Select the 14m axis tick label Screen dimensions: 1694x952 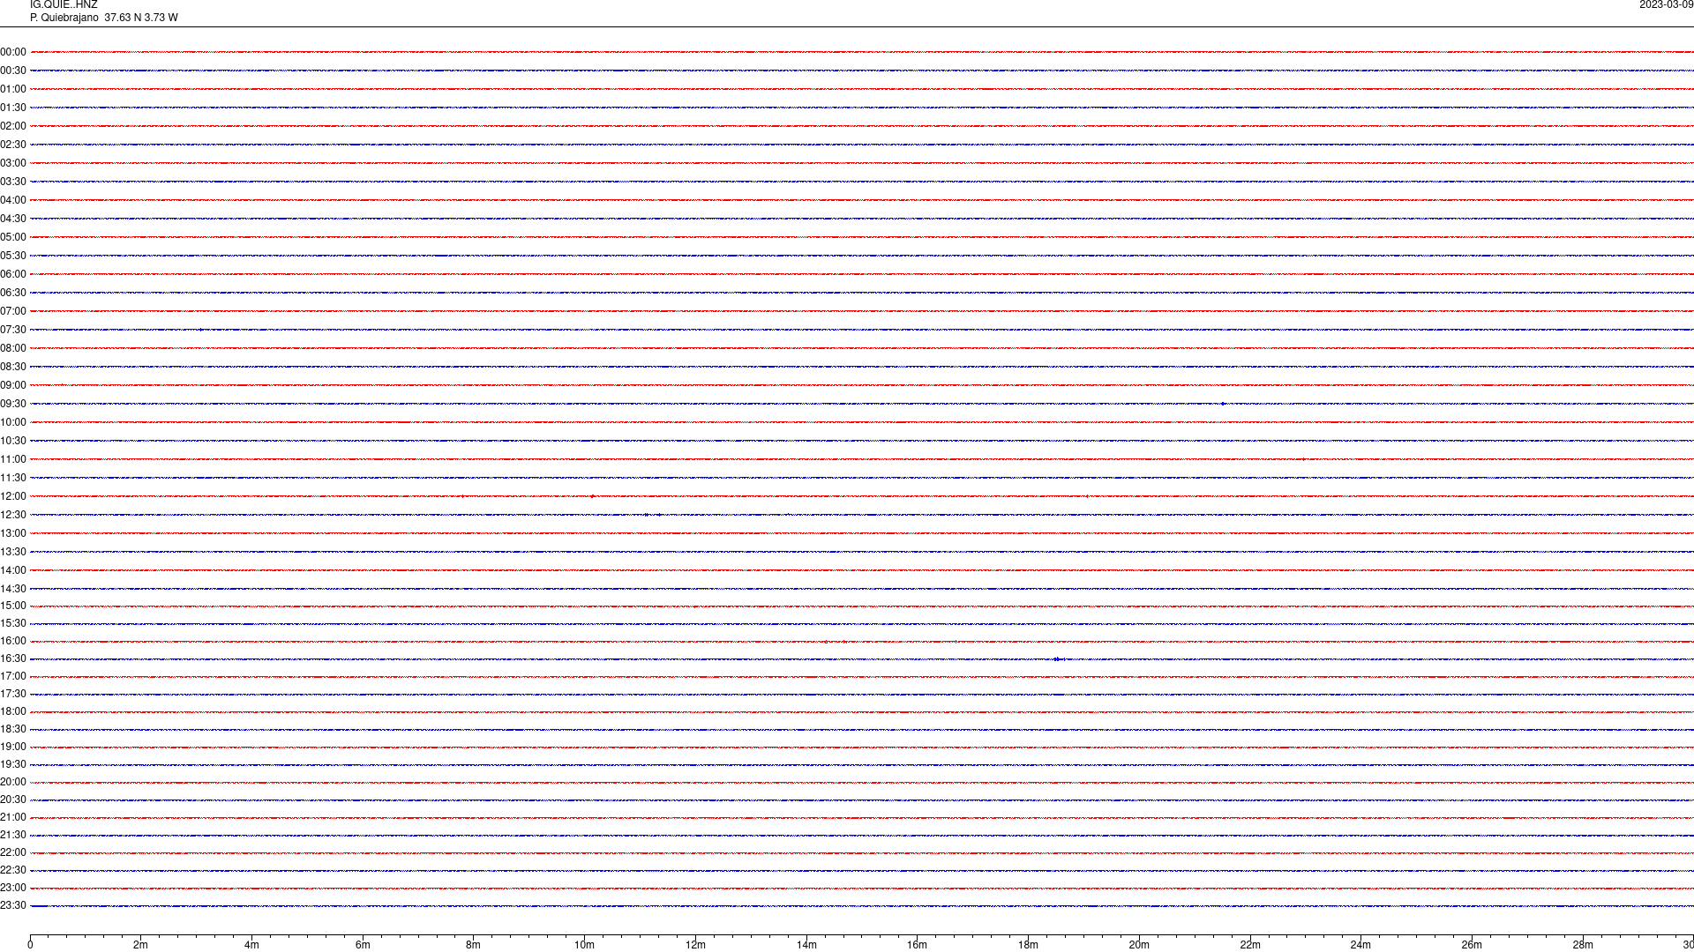[806, 945]
